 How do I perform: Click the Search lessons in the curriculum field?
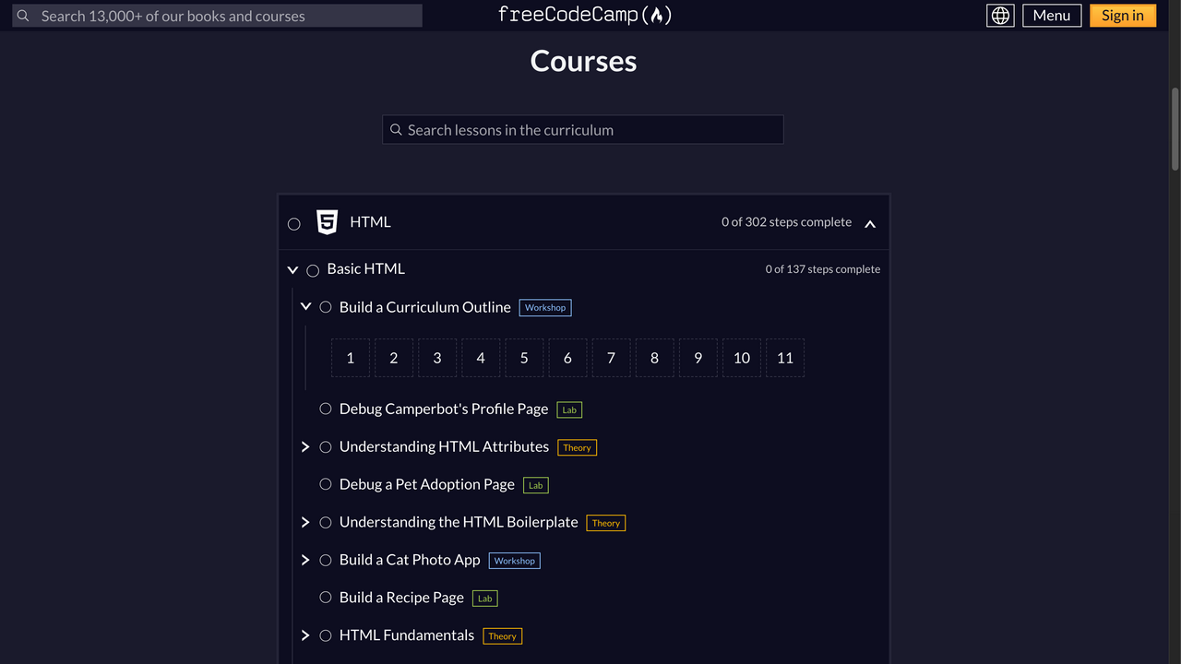(x=583, y=130)
